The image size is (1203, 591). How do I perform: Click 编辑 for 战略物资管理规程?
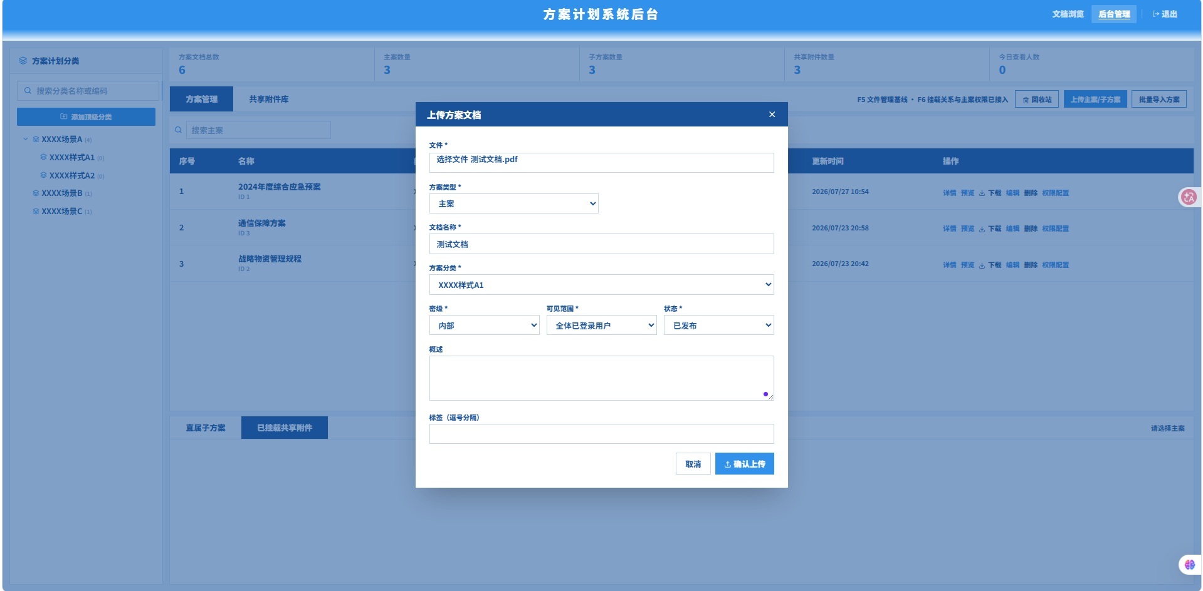tap(1012, 265)
